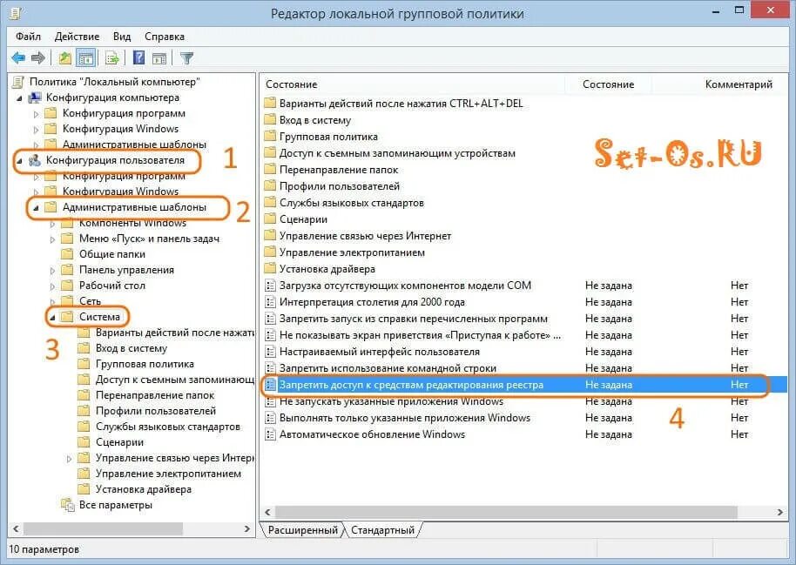
Task: Open Групповая политика folder in right list
Action: coord(328,137)
